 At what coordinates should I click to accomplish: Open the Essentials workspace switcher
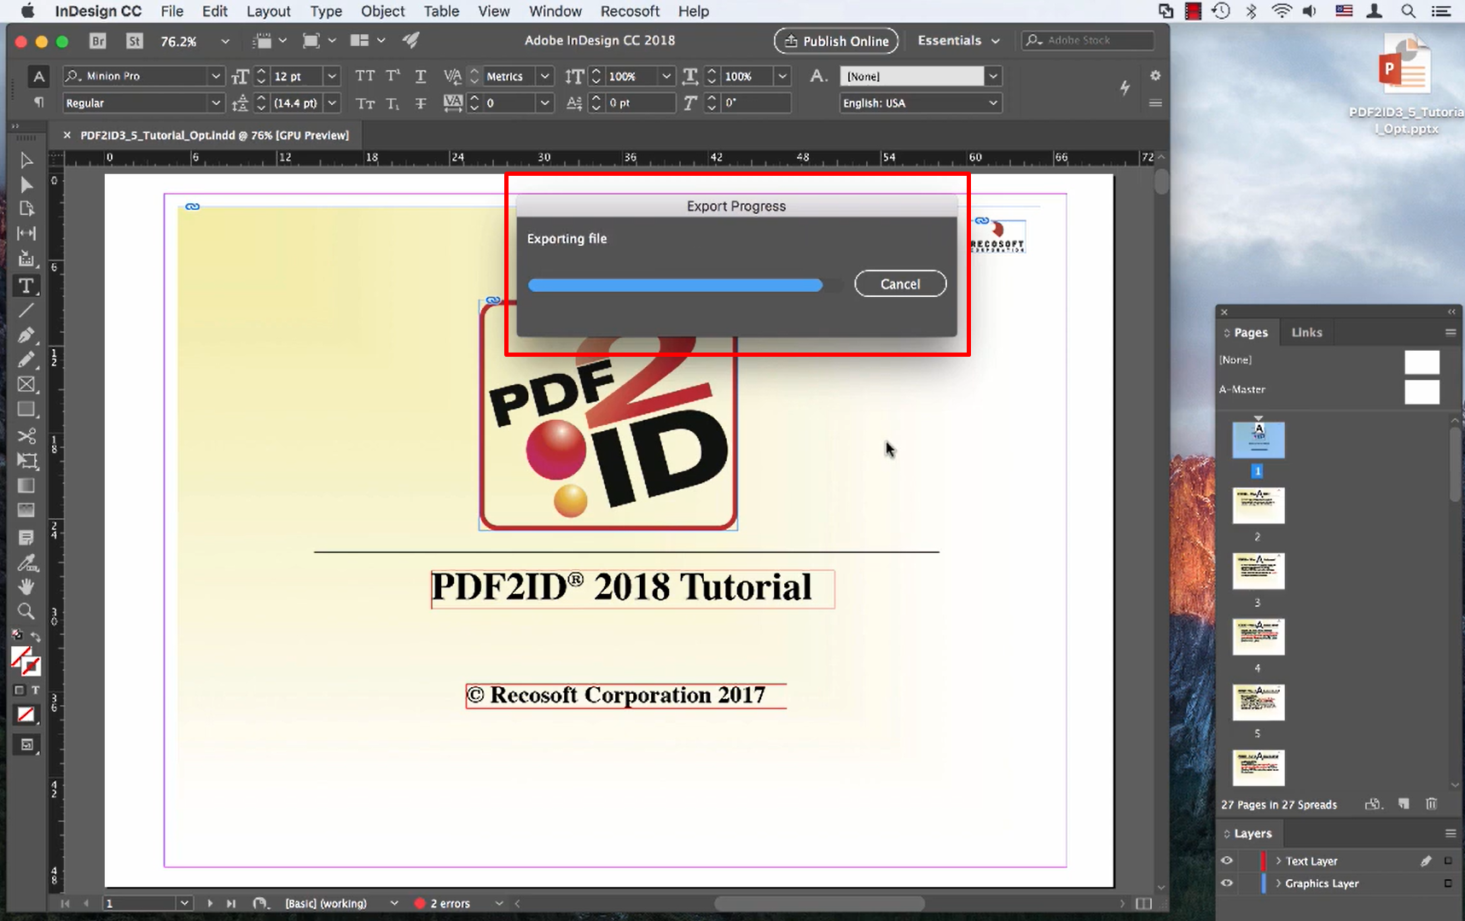[958, 40]
